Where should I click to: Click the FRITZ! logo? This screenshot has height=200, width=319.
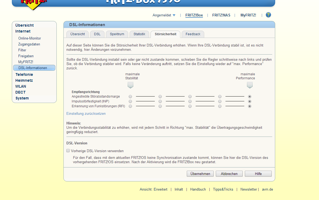[34, 4]
